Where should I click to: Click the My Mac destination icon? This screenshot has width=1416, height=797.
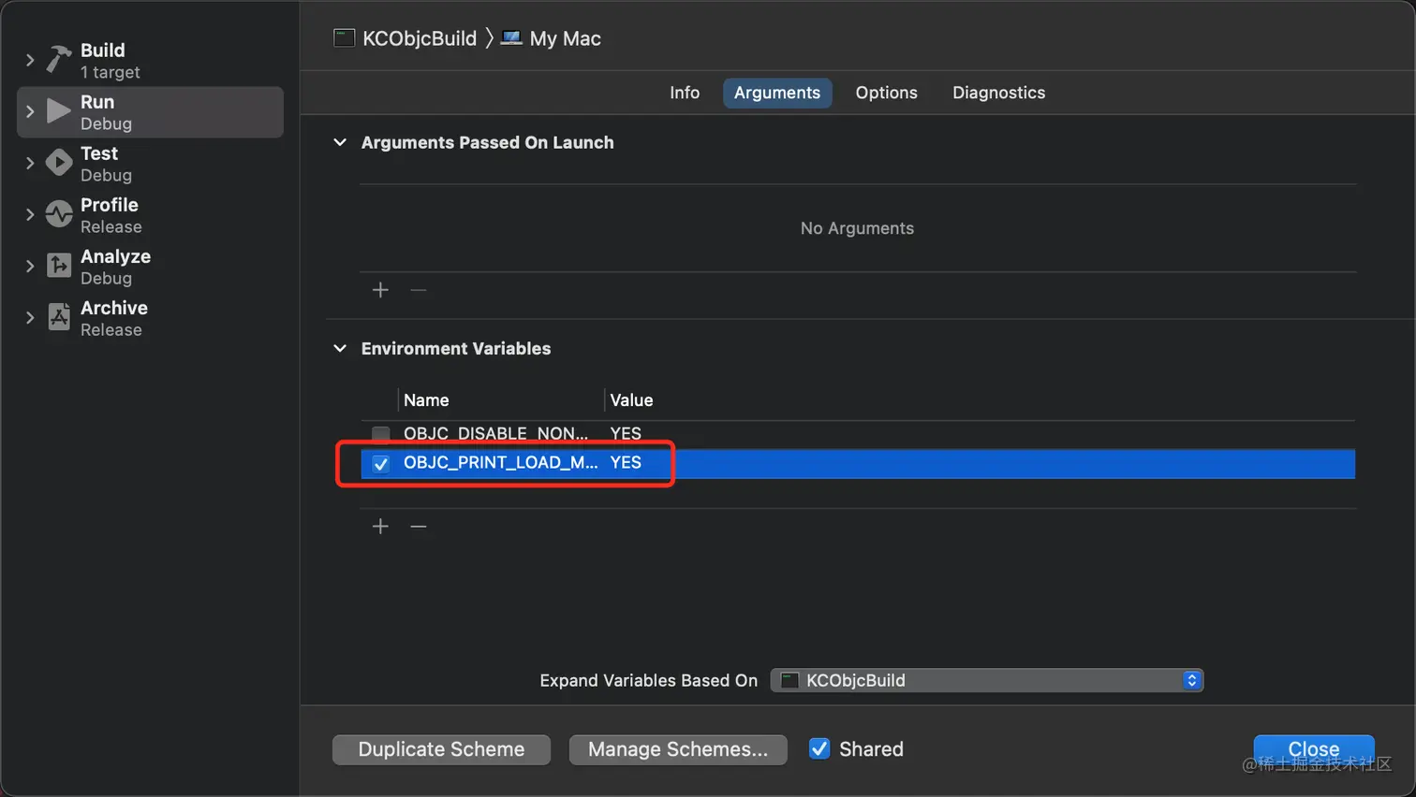point(511,38)
